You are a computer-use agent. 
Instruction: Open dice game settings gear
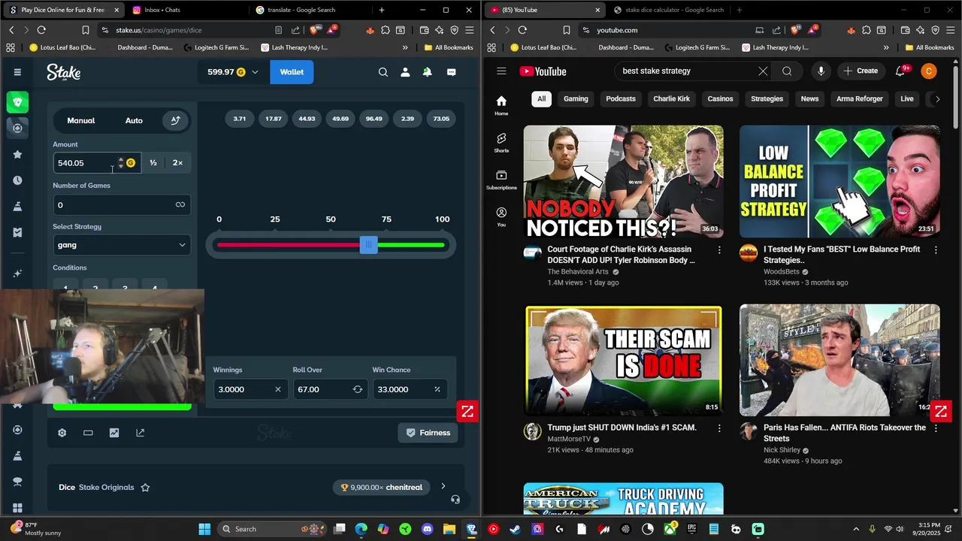click(62, 433)
